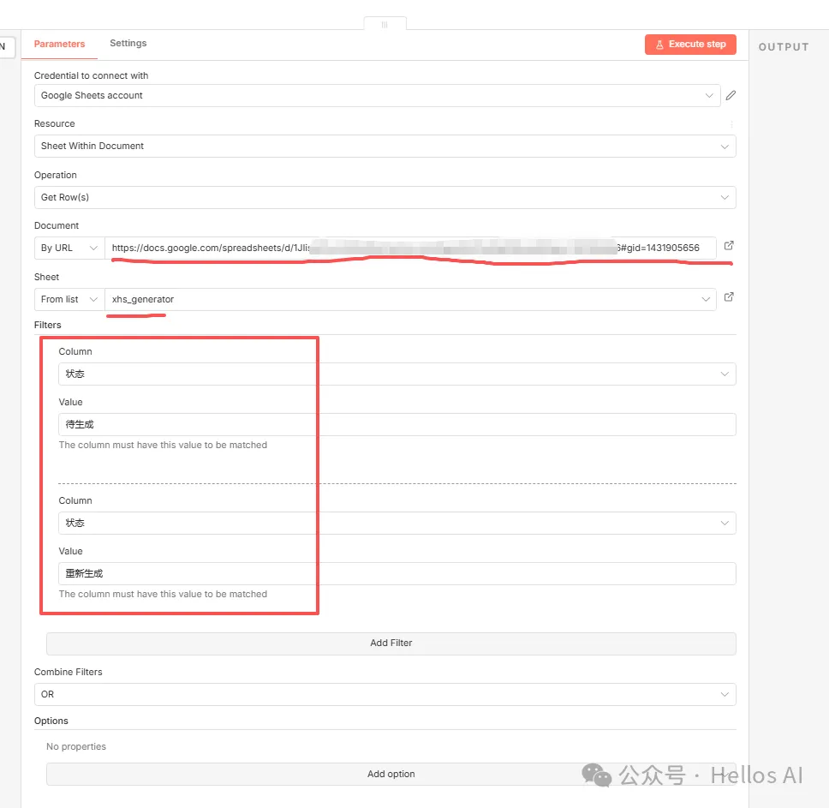The width and height of the screenshot is (829, 808).
Task: Expand the Get Row(s) operation dropdown
Action: 385,198
